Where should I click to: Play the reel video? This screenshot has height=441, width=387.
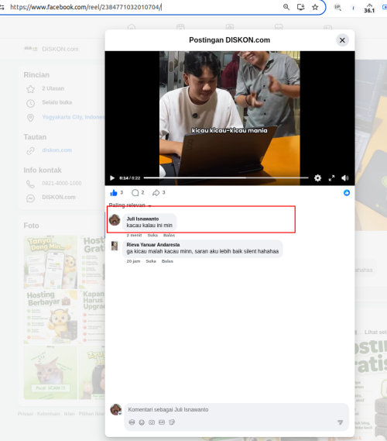112,178
